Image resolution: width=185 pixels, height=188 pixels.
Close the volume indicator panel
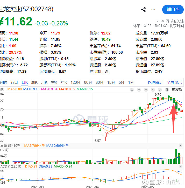pyautogui.click(x=180, y=145)
